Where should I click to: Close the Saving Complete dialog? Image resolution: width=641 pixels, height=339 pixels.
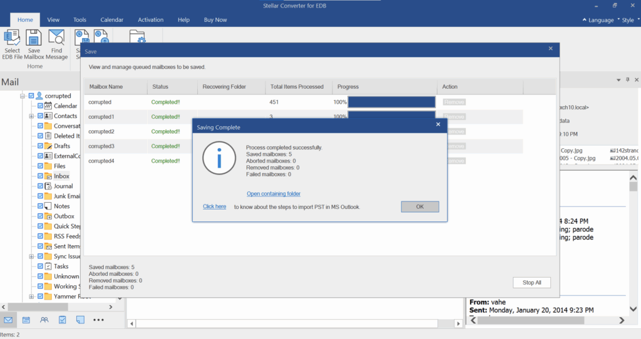(x=438, y=124)
